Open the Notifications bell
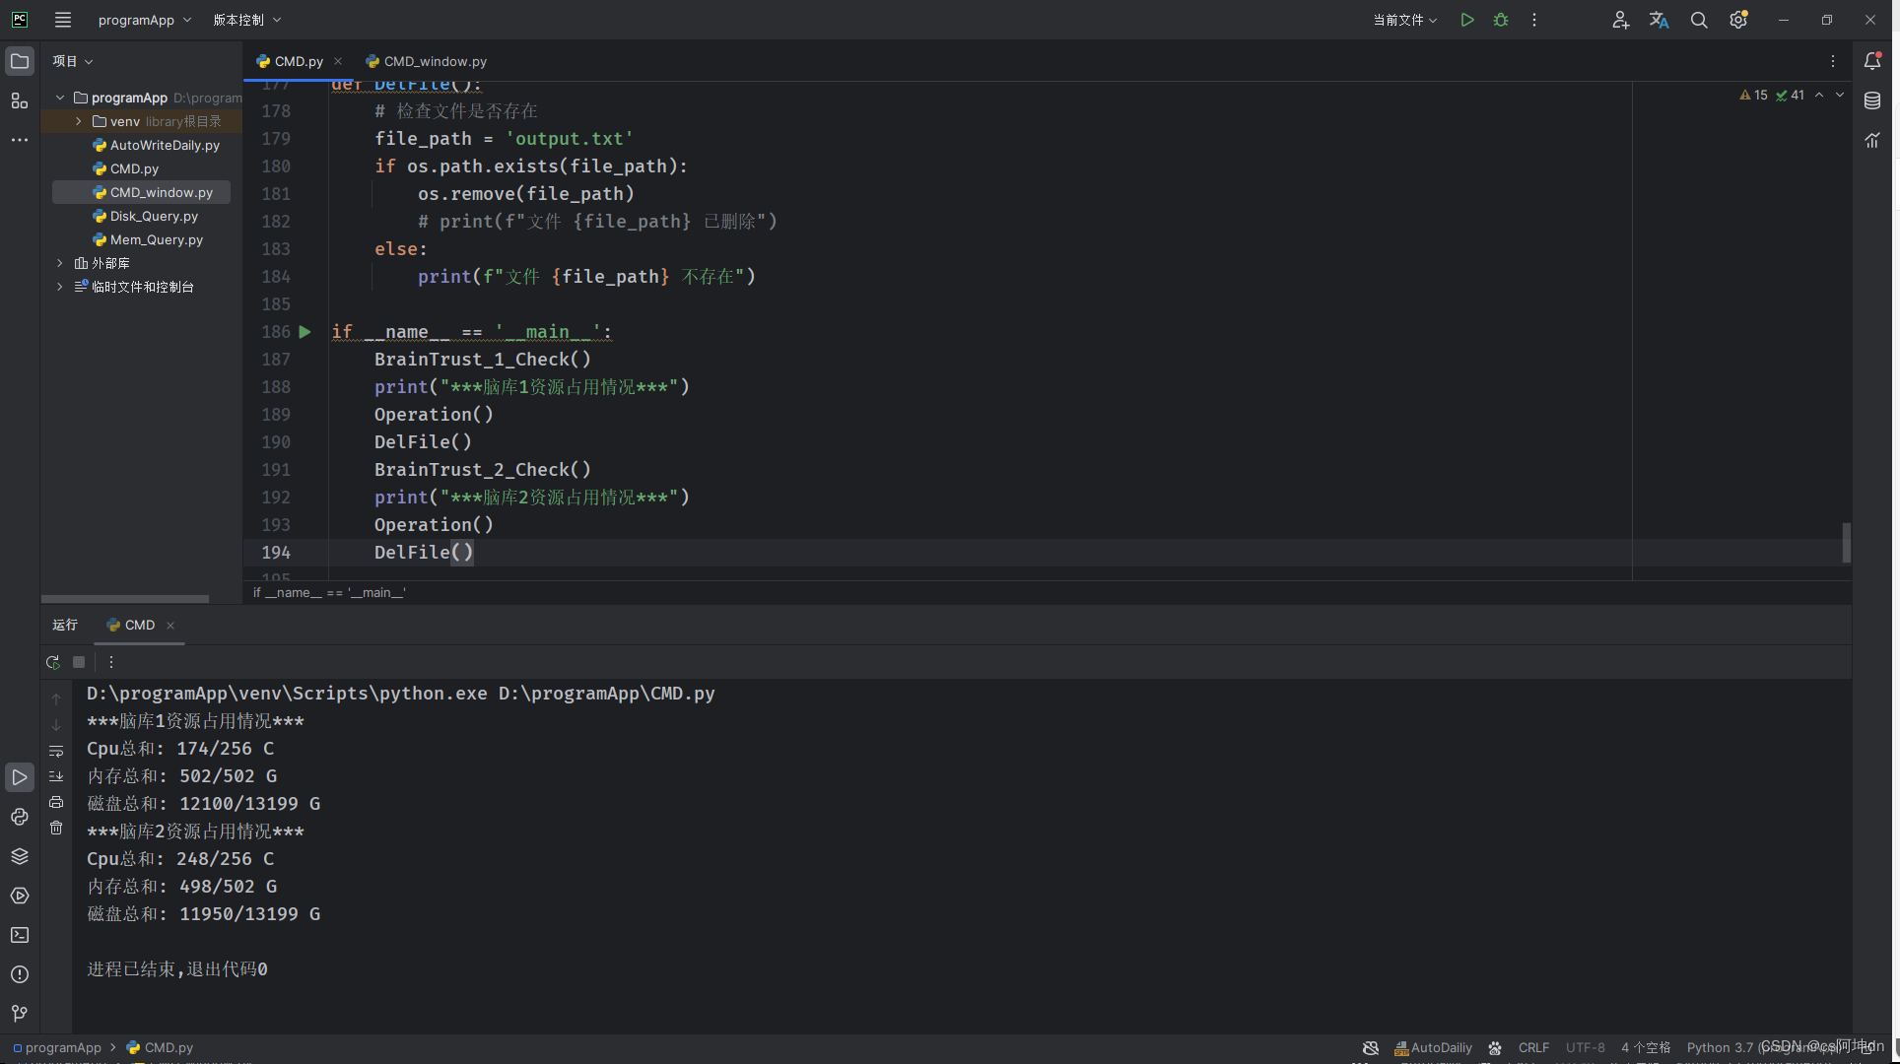Image resolution: width=1900 pixels, height=1064 pixels. (x=1872, y=61)
